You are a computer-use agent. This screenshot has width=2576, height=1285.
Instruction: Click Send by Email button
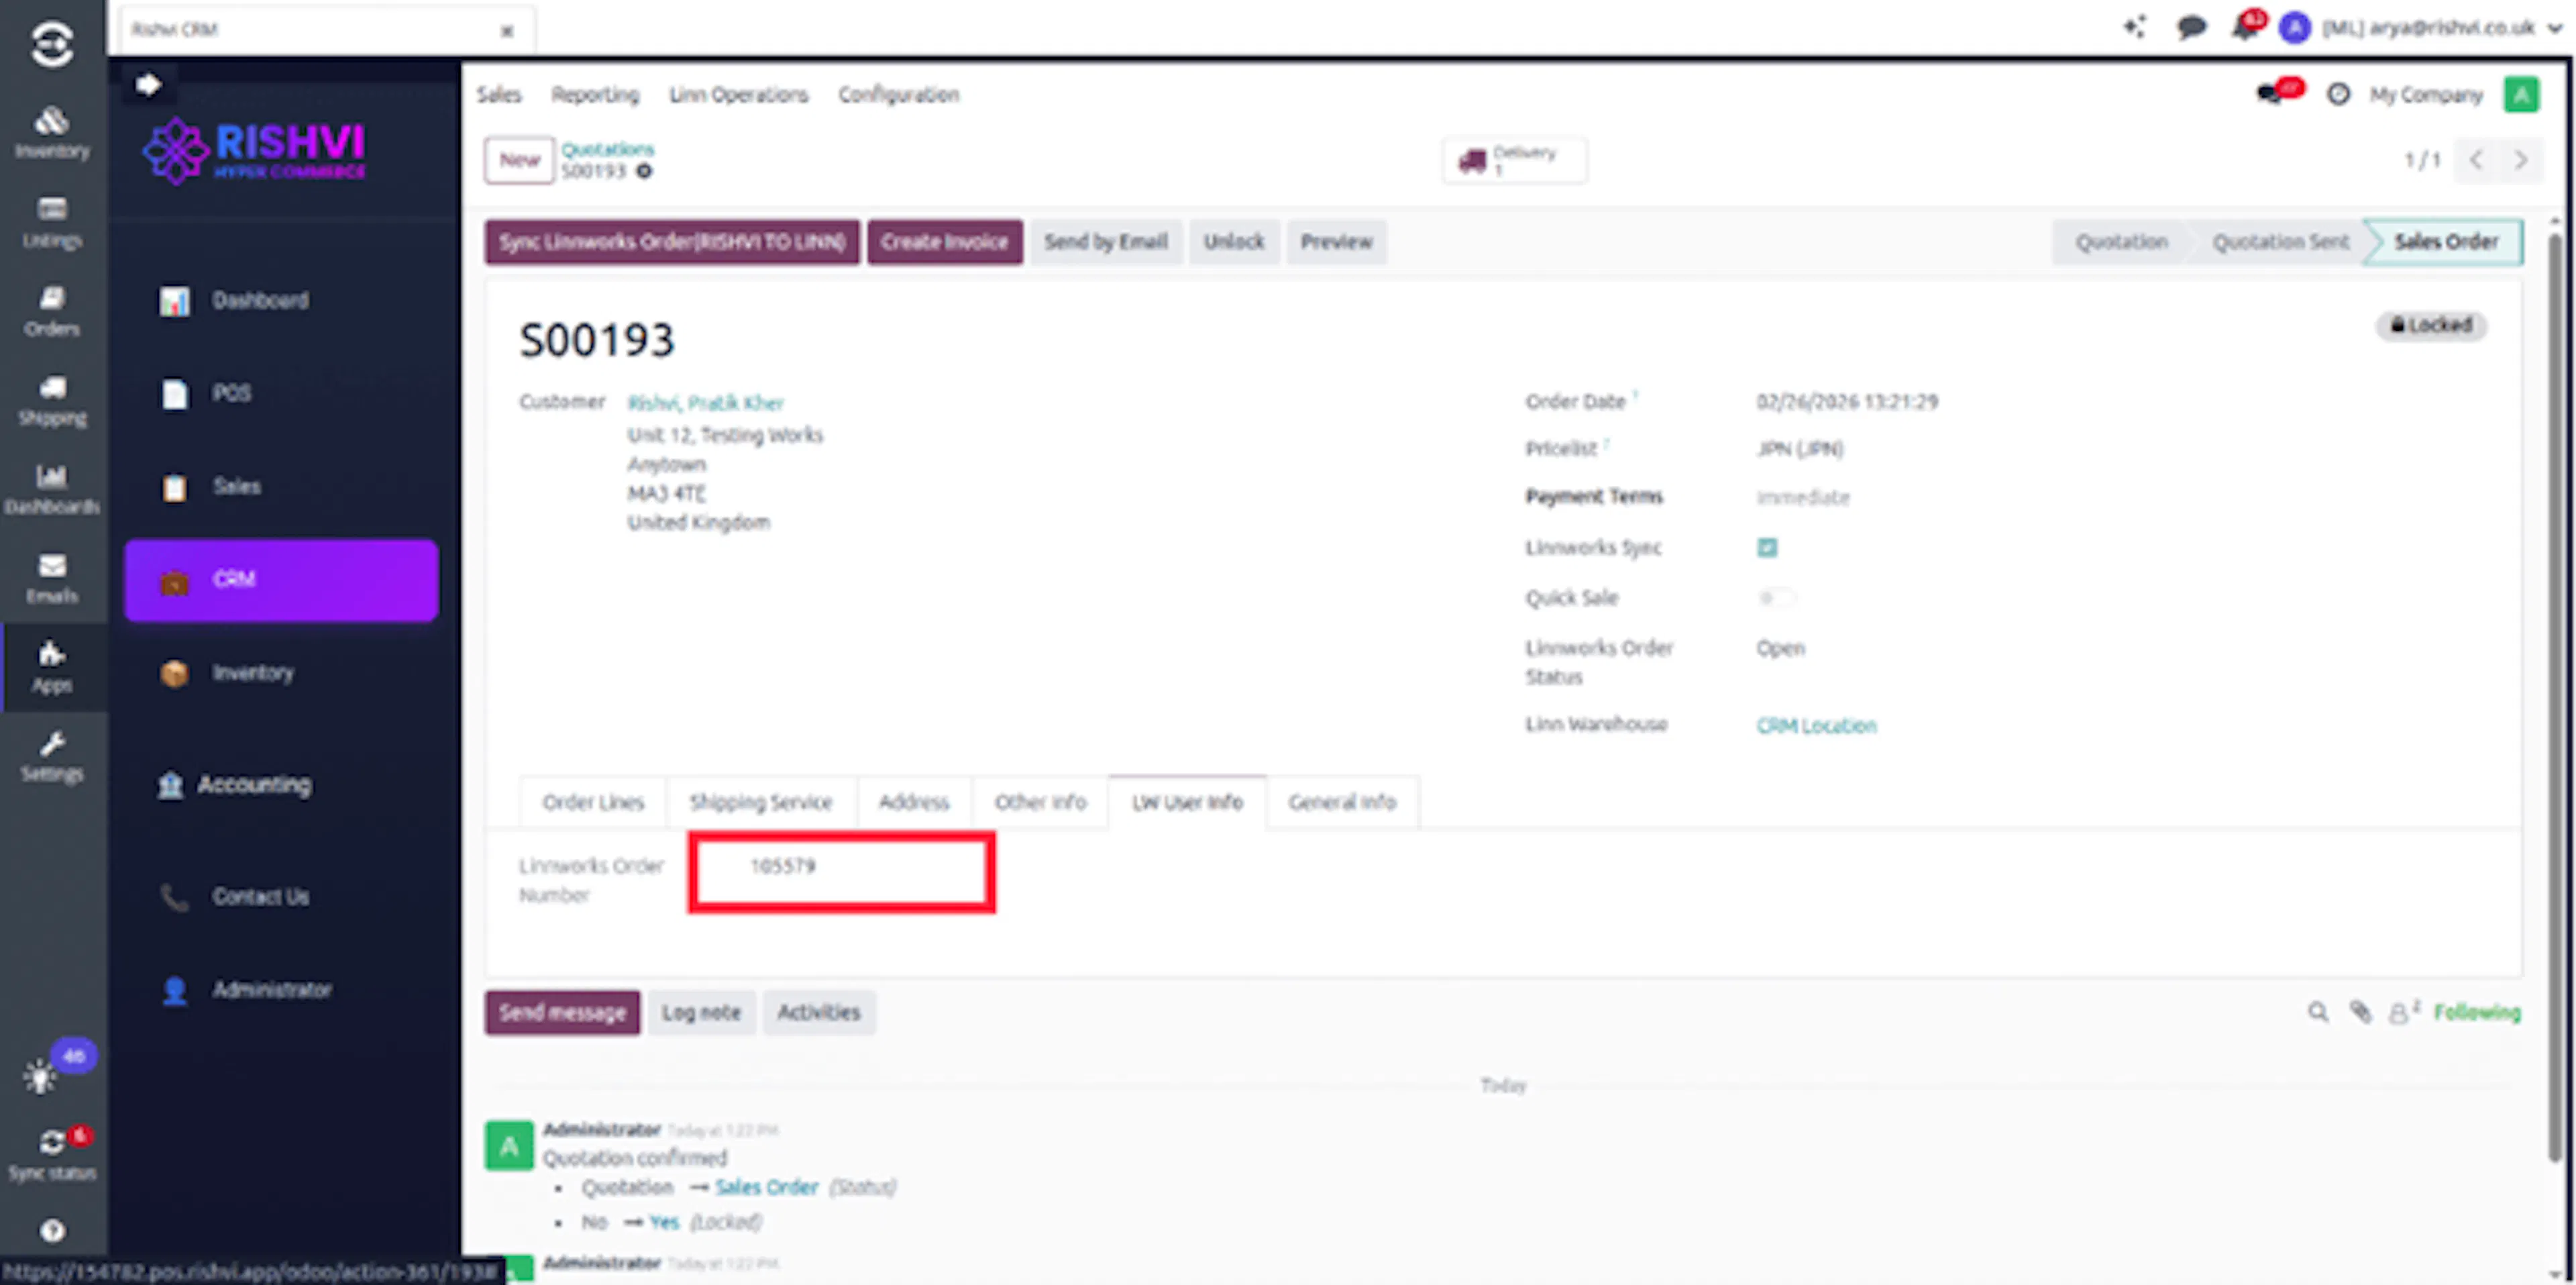pyautogui.click(x=1106, y=242)
